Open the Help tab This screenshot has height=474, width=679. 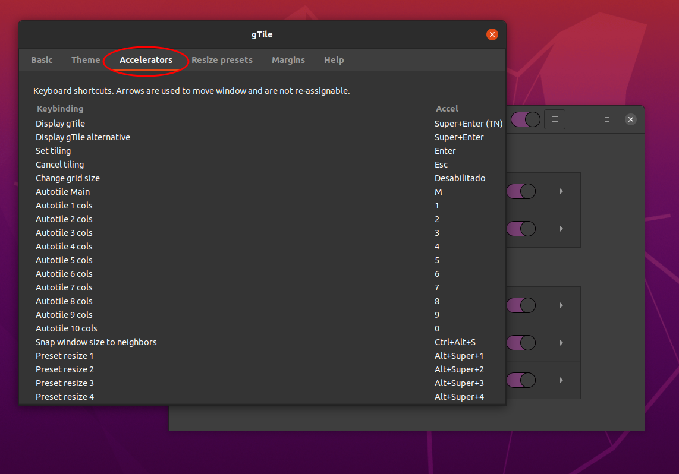tap(334, 60)
